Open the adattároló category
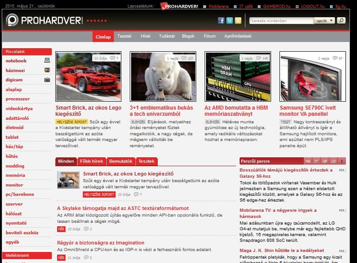 tap(17, 118)
